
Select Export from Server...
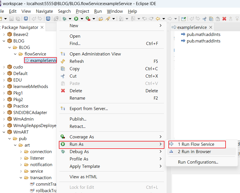click(x=112, y=108)
